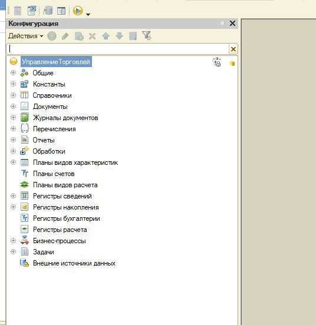Click the Move down arrow icon
Image resolution: width=316 pixels, height=325 pixels.
(x=119, y=36)
